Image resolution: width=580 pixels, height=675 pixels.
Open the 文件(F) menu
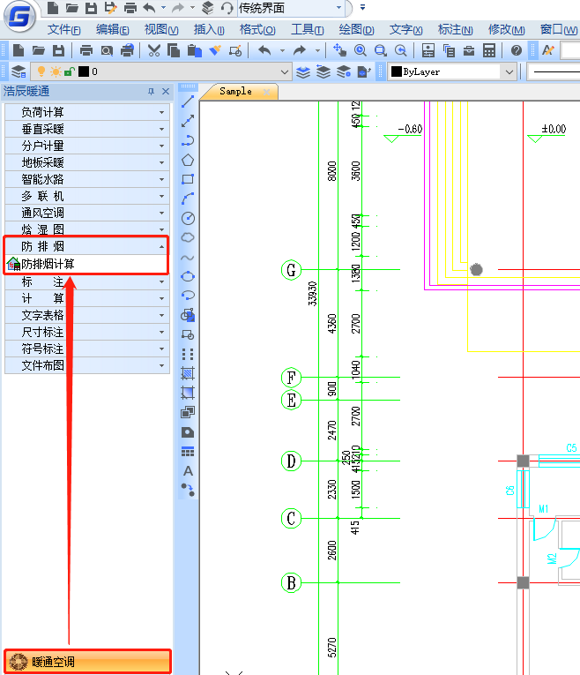coord(64,30)
